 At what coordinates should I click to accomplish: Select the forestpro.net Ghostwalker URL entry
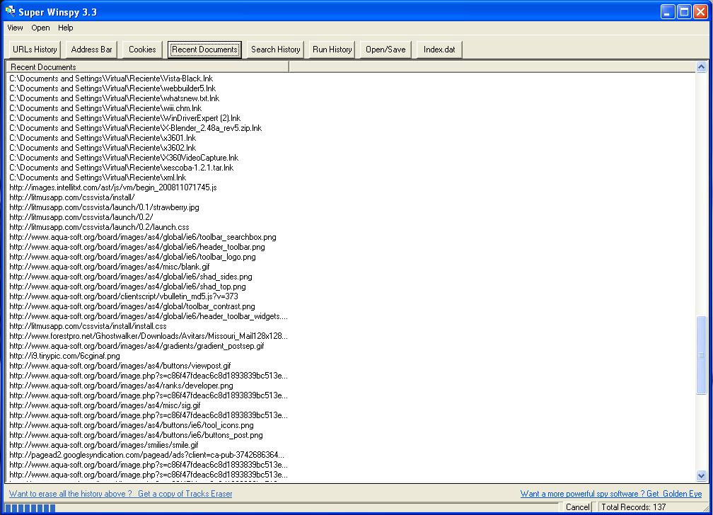149,336
